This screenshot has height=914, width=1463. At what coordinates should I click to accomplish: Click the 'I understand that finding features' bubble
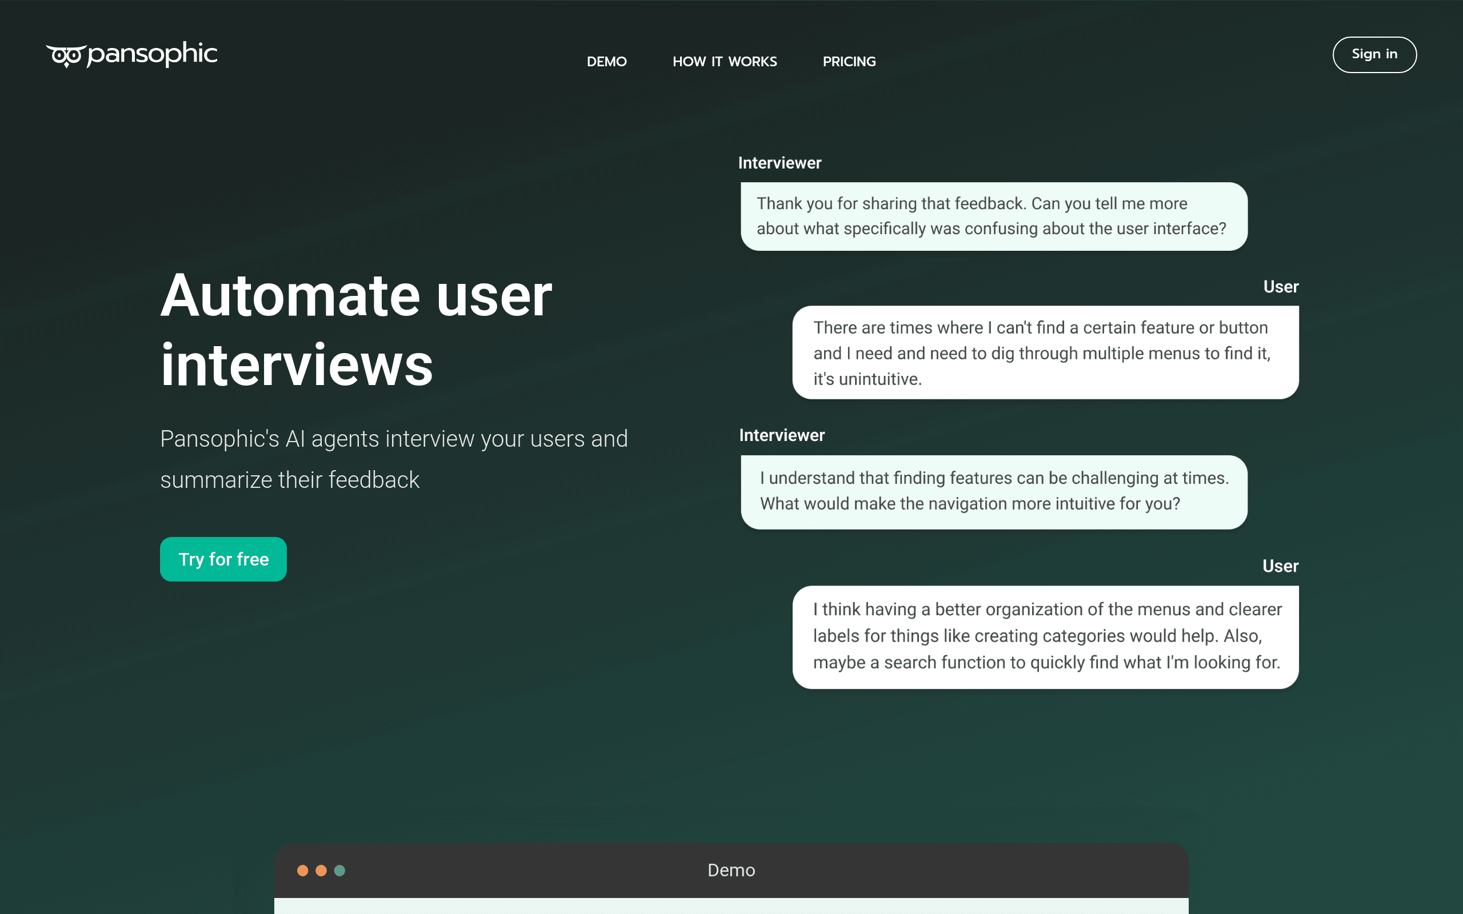(x=994, y=492)
